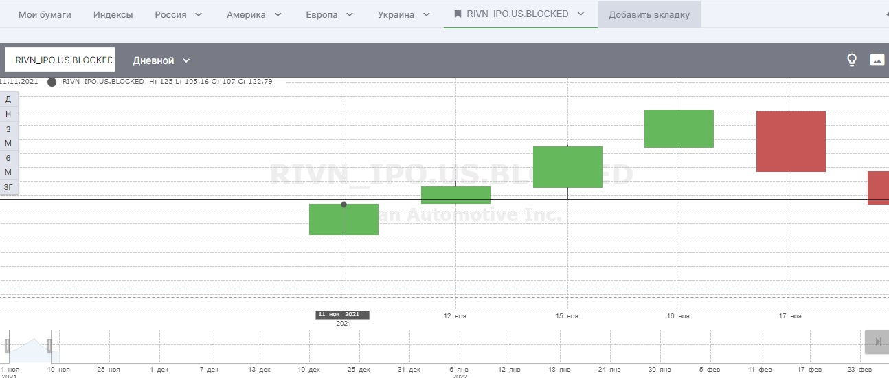Set chart range to Д (day)

point(9,99)
